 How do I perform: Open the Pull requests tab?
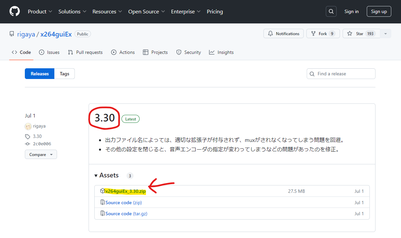tap(85, 52)
